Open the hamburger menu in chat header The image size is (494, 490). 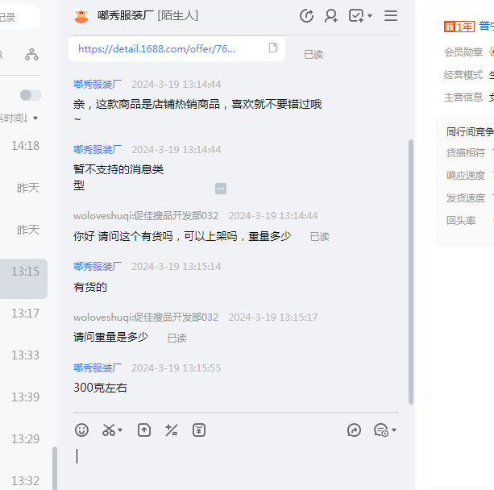(391, 16)
